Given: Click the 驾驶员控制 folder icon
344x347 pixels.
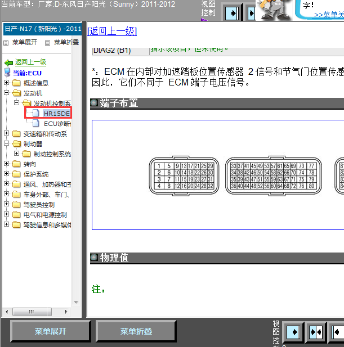Looking at the screenshot, I should tap(16, 205).
